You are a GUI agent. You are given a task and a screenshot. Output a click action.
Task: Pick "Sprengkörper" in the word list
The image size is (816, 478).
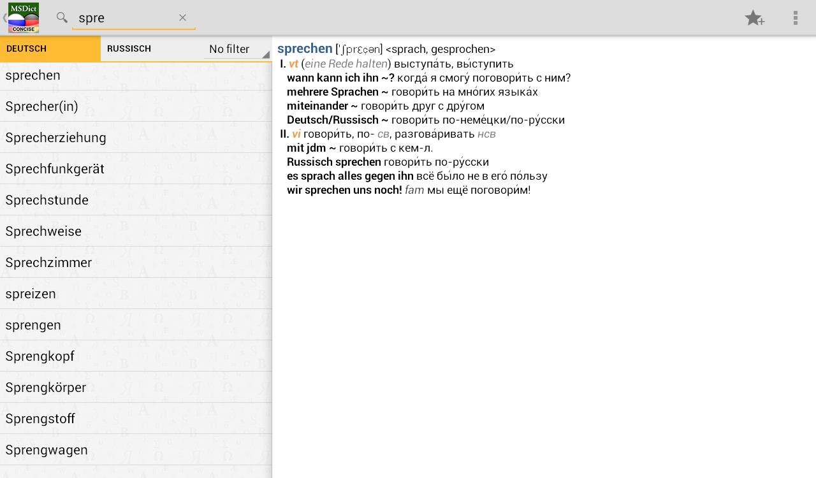[136, 387]
